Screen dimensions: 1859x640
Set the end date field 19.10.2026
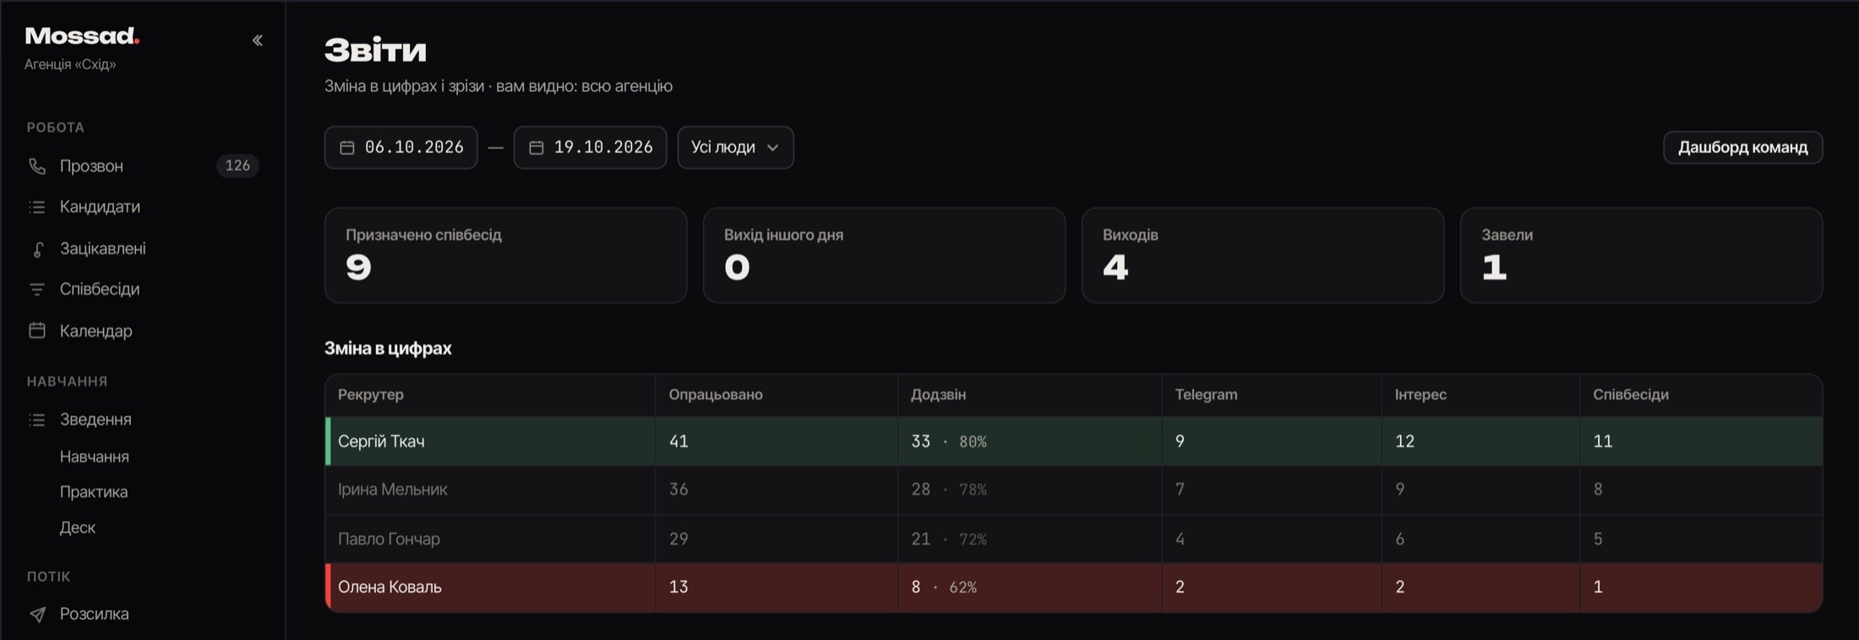[590, 148]
